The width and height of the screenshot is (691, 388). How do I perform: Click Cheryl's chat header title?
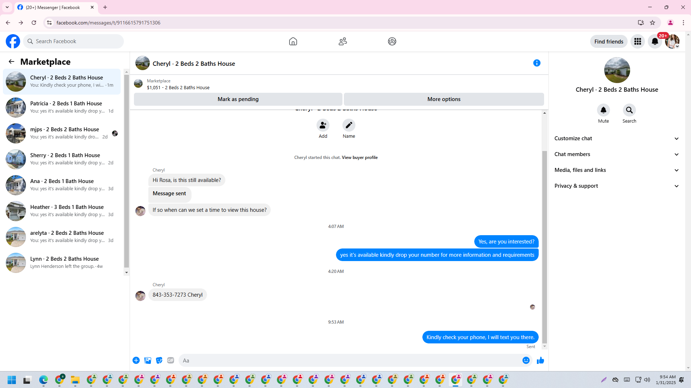[194, 64]
